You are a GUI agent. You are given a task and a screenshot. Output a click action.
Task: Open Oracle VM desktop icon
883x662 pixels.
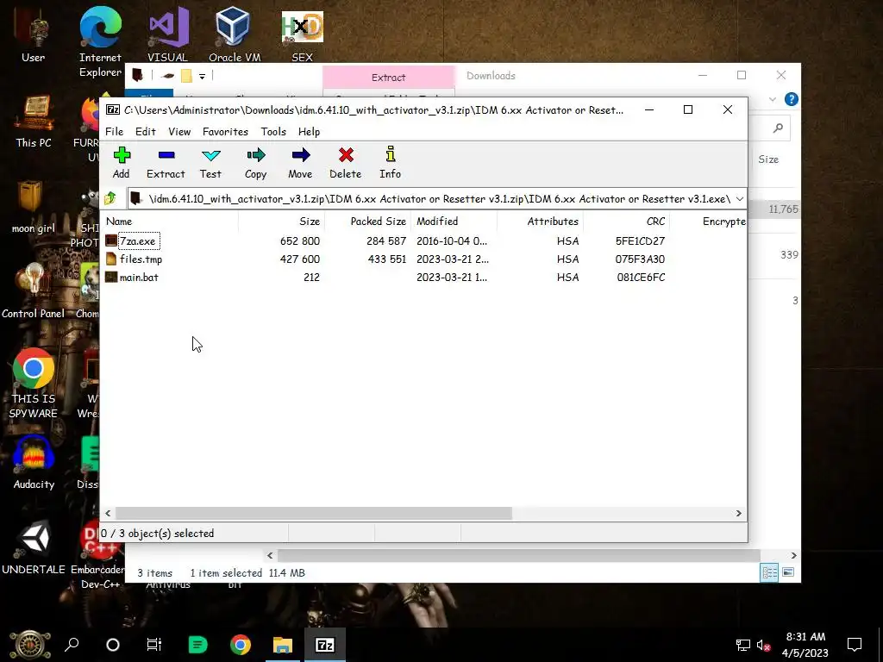click(235, 34)
